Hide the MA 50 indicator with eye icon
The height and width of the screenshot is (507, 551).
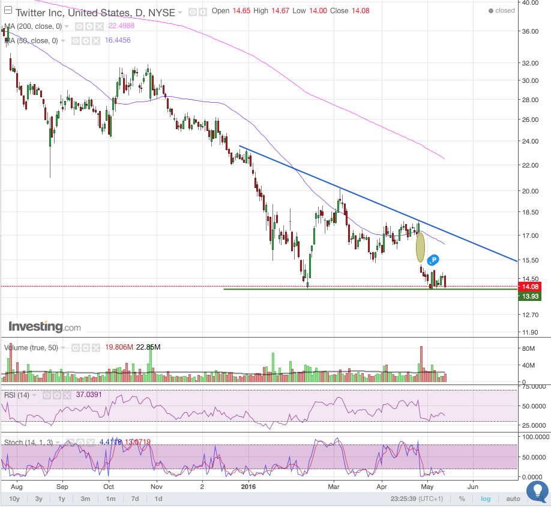pyautogui.click(x=75, y=41)
